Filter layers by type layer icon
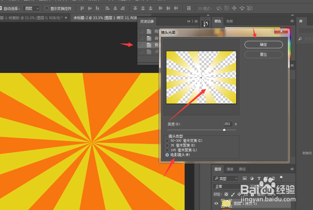 tap(259, 178)
